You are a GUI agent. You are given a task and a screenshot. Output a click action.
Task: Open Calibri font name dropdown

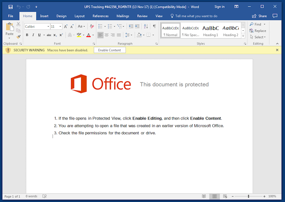pyautogui.click(x=48, y=27)
